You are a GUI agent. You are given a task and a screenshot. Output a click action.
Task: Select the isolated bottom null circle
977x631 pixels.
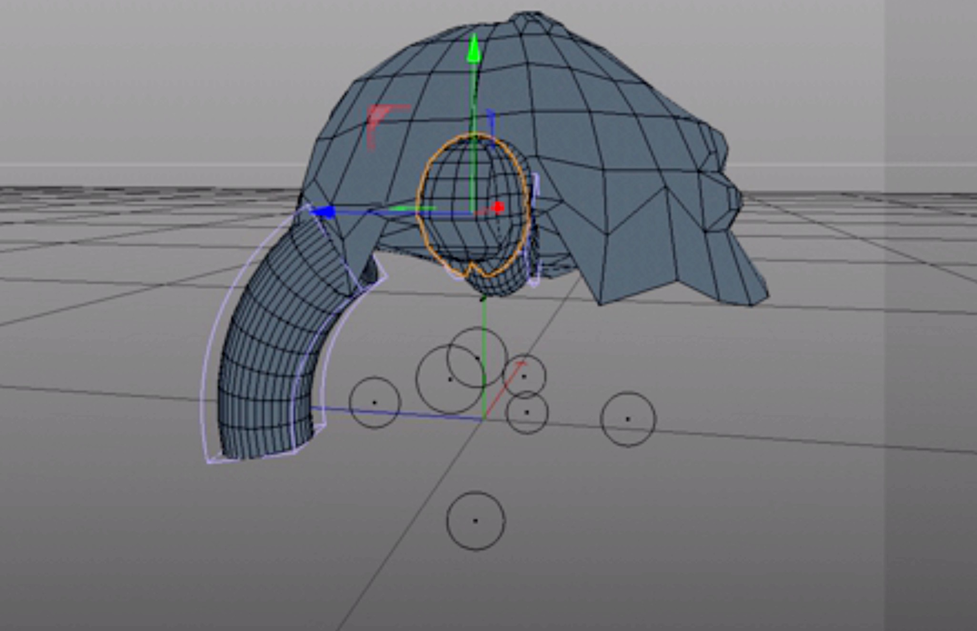tap(475, 520)
